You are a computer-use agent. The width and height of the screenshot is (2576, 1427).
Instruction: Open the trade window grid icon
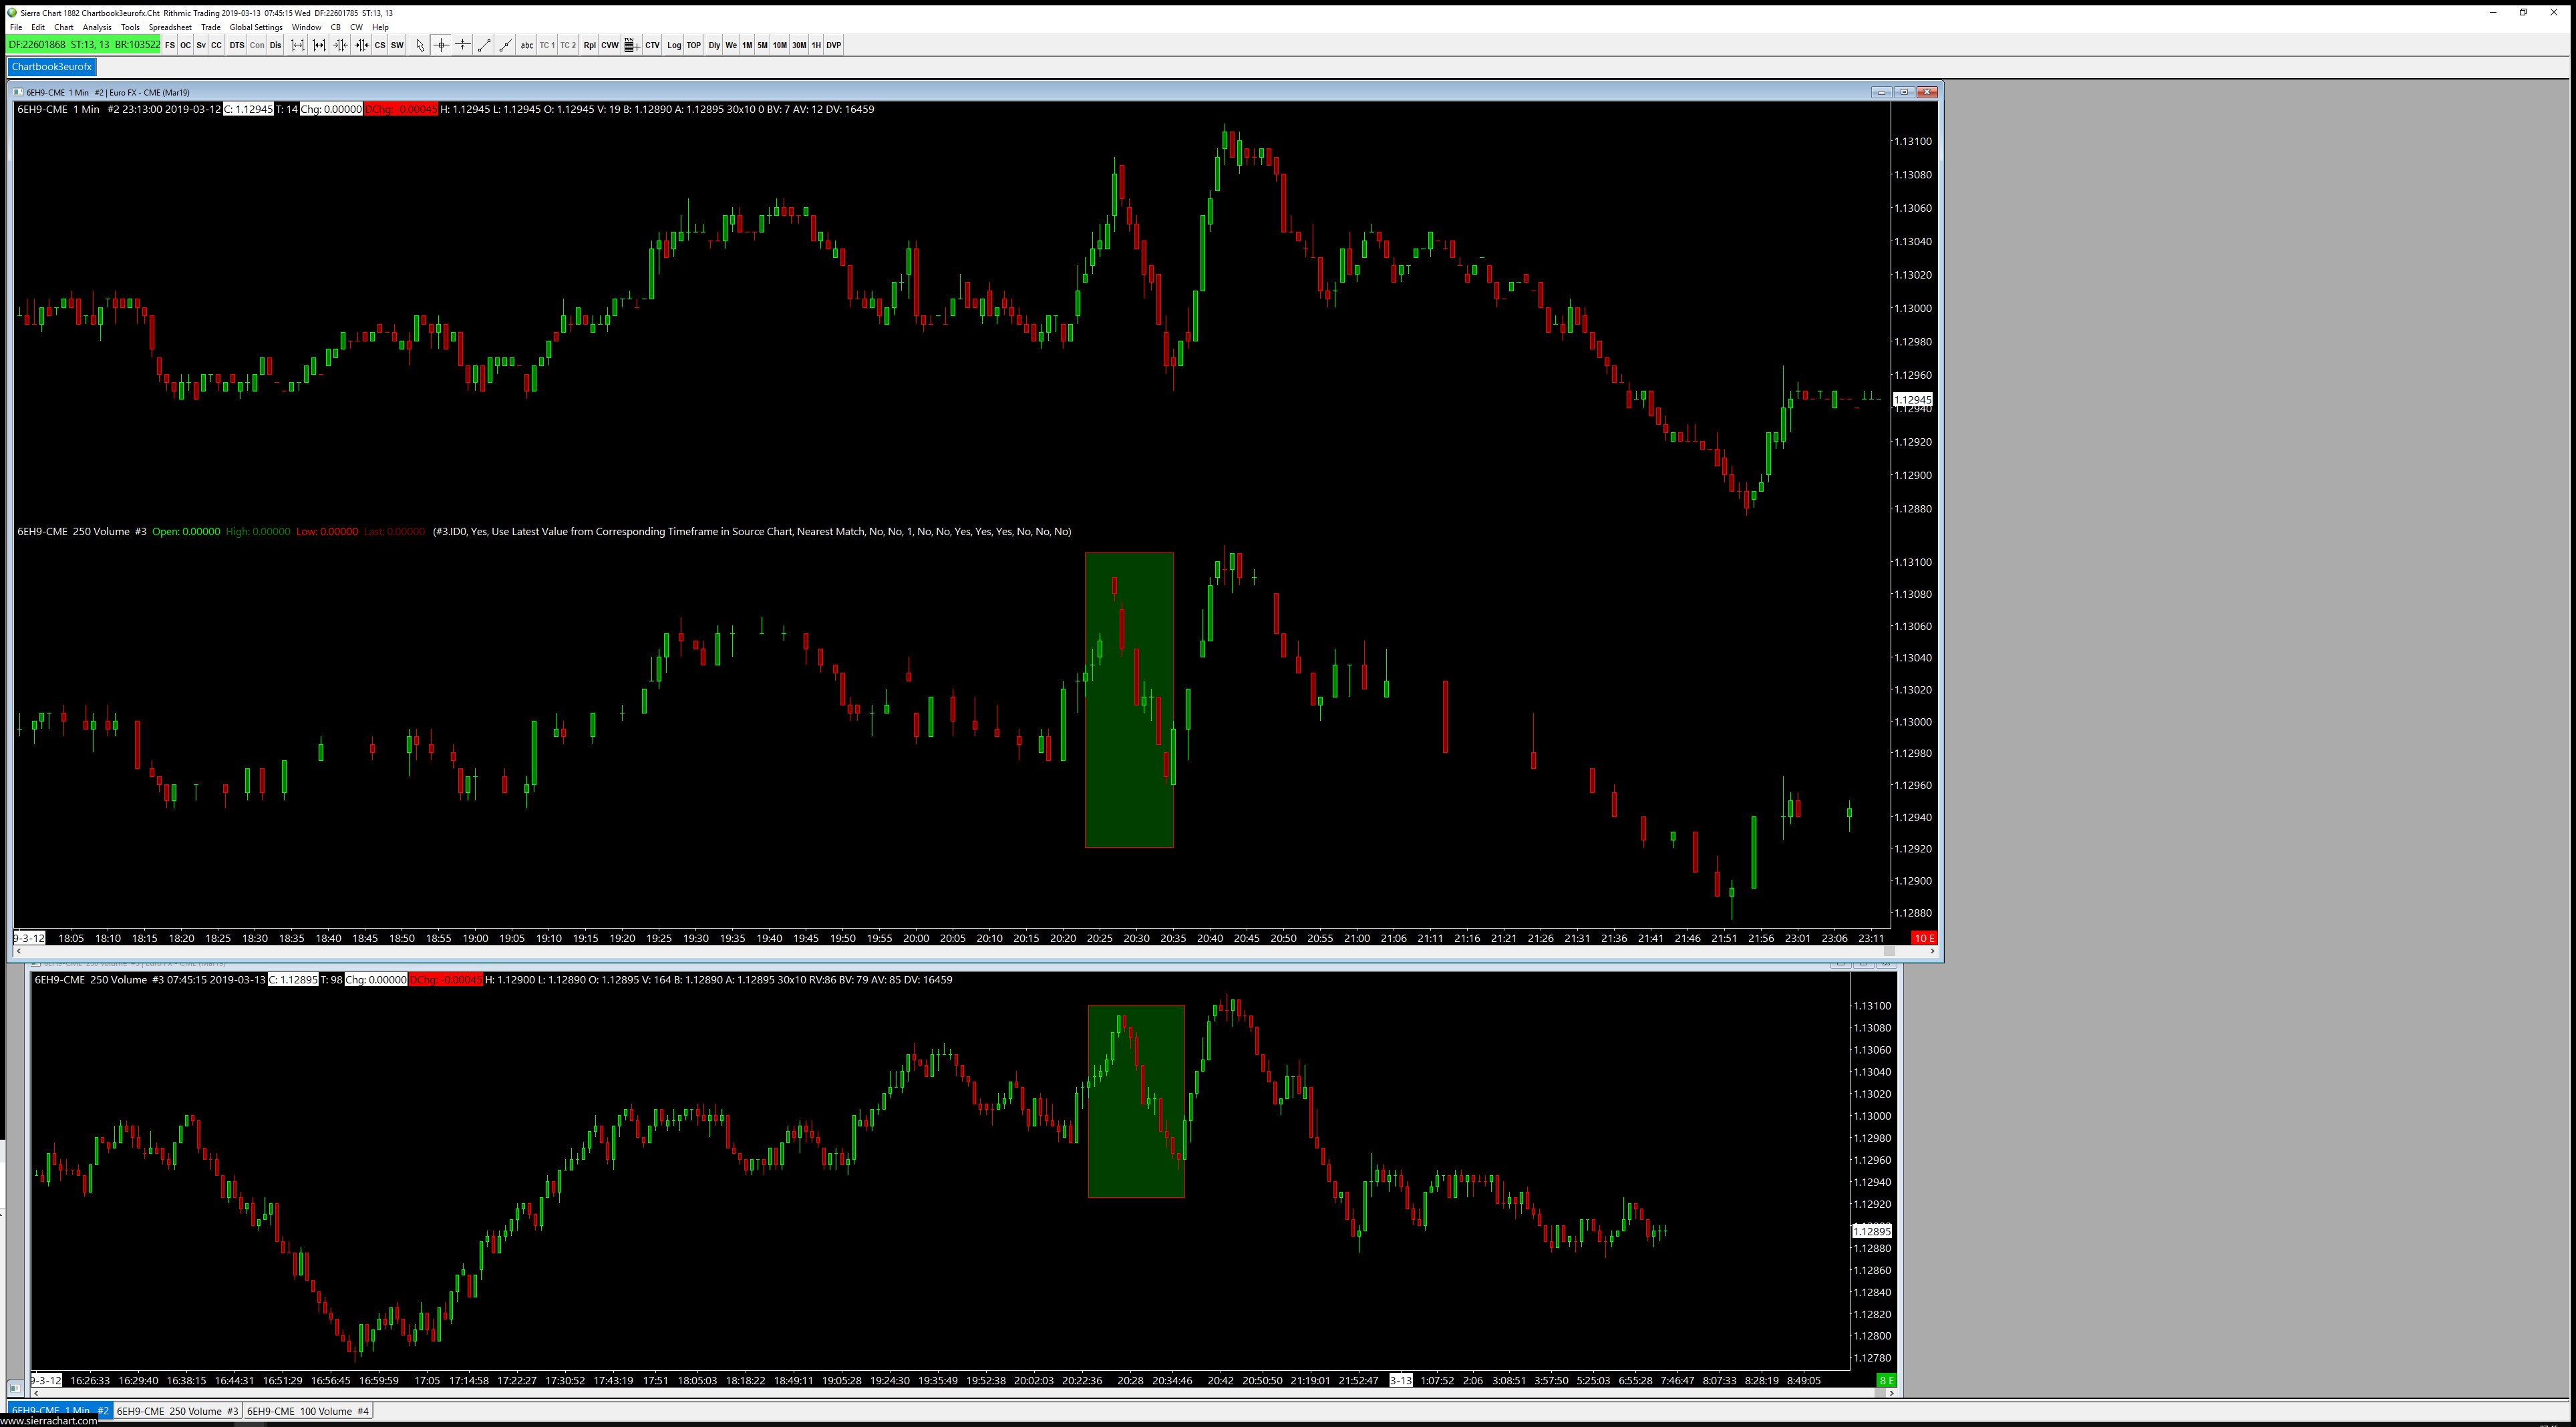631,45
